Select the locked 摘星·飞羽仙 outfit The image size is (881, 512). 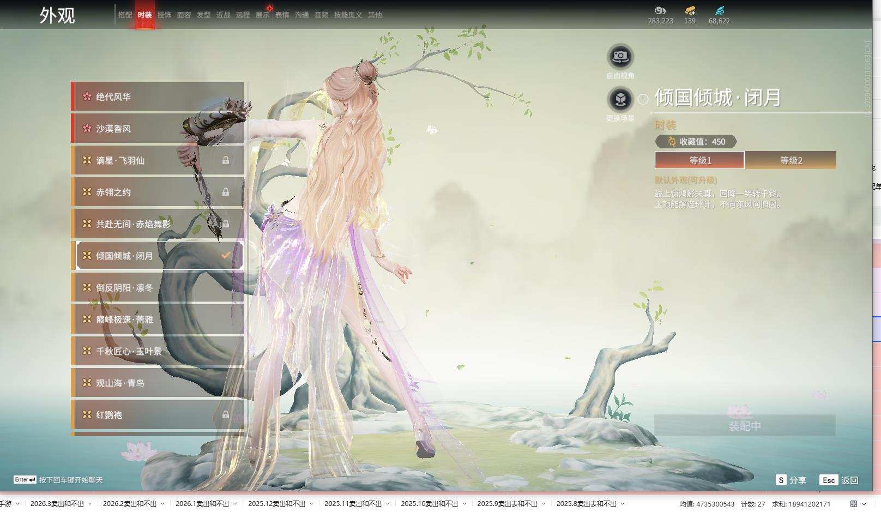[x=157, y=160]
